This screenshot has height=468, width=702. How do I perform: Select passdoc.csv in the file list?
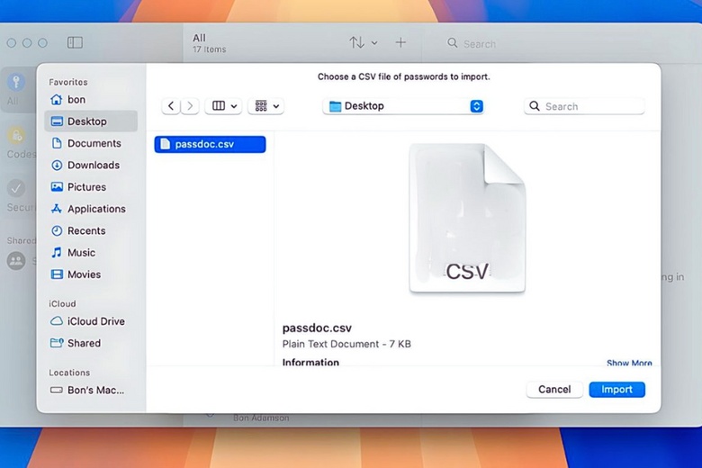pos(210,144)
